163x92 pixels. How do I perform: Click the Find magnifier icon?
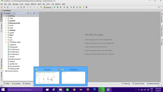[x=28, y=7]
